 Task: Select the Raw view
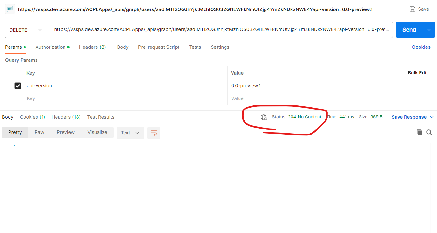[x=39, y=132]
